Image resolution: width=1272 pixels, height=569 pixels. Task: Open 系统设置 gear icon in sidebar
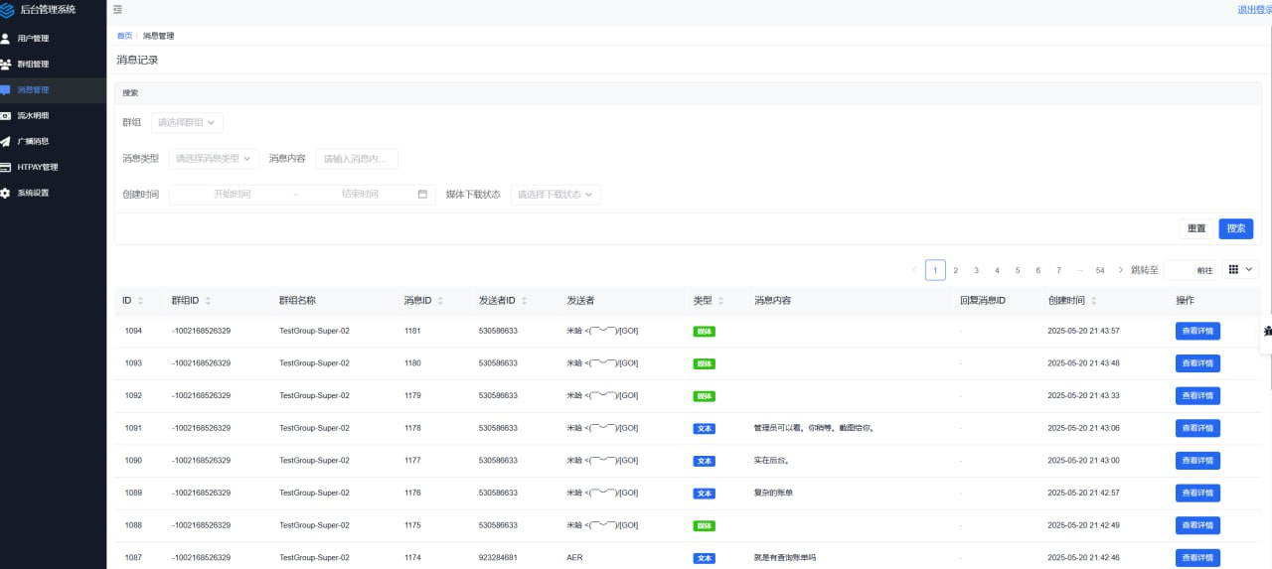point(6,193)
